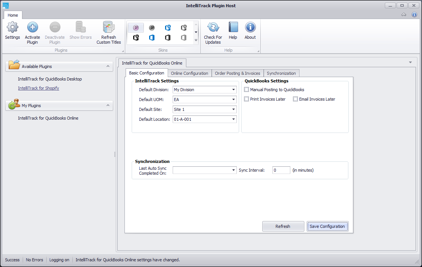Select IntelliTrack for QuickBooks Online under My Plugins

click(x=48, y=118)
